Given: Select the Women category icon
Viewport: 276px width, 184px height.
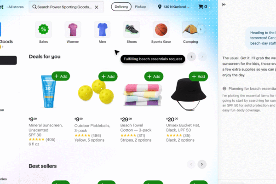Looking at the screenshot, I should point(73,29).
